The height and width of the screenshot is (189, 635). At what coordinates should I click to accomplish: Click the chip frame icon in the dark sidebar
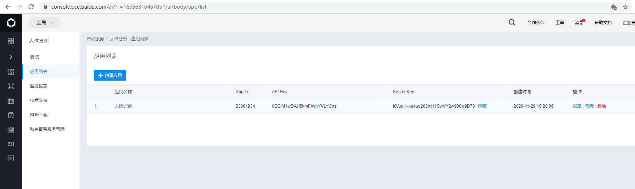[x=11, y=130]
